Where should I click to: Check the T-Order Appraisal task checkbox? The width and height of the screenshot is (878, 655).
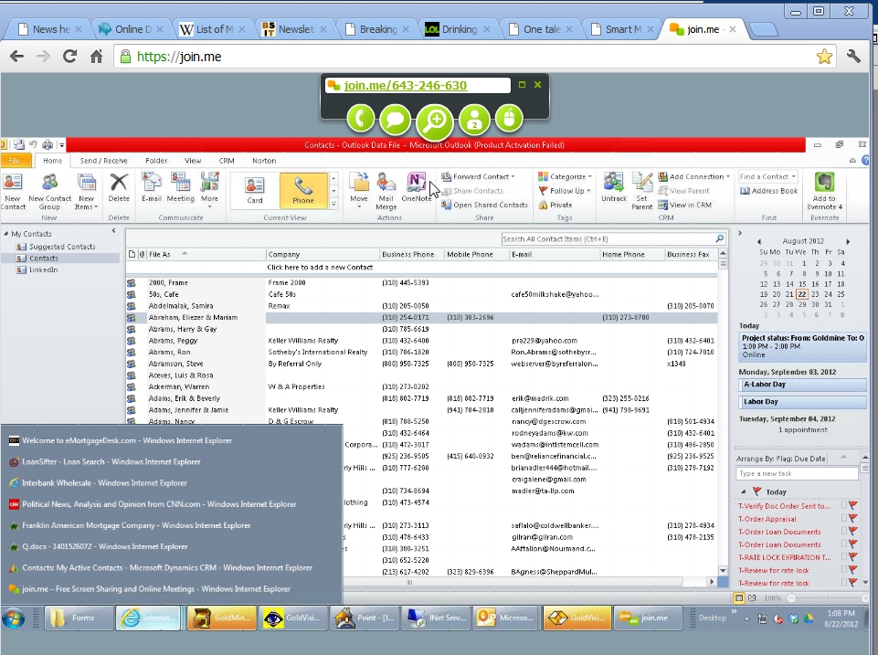(844, 518)
